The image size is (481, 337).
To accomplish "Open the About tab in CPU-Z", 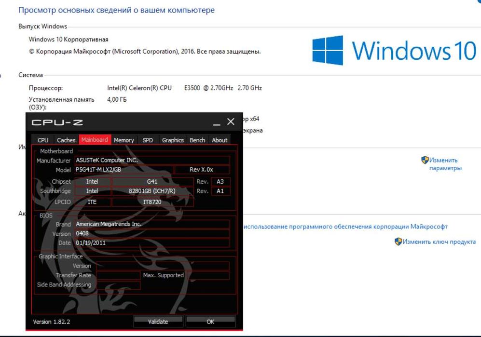I will [x=220, y=140].
